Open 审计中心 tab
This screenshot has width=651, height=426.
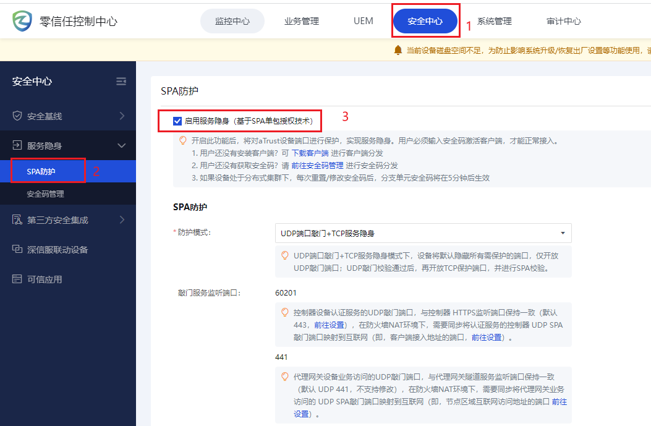563,21
